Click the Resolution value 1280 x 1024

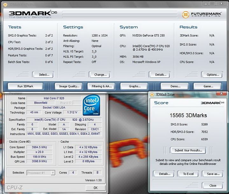[x=100, y=36]
